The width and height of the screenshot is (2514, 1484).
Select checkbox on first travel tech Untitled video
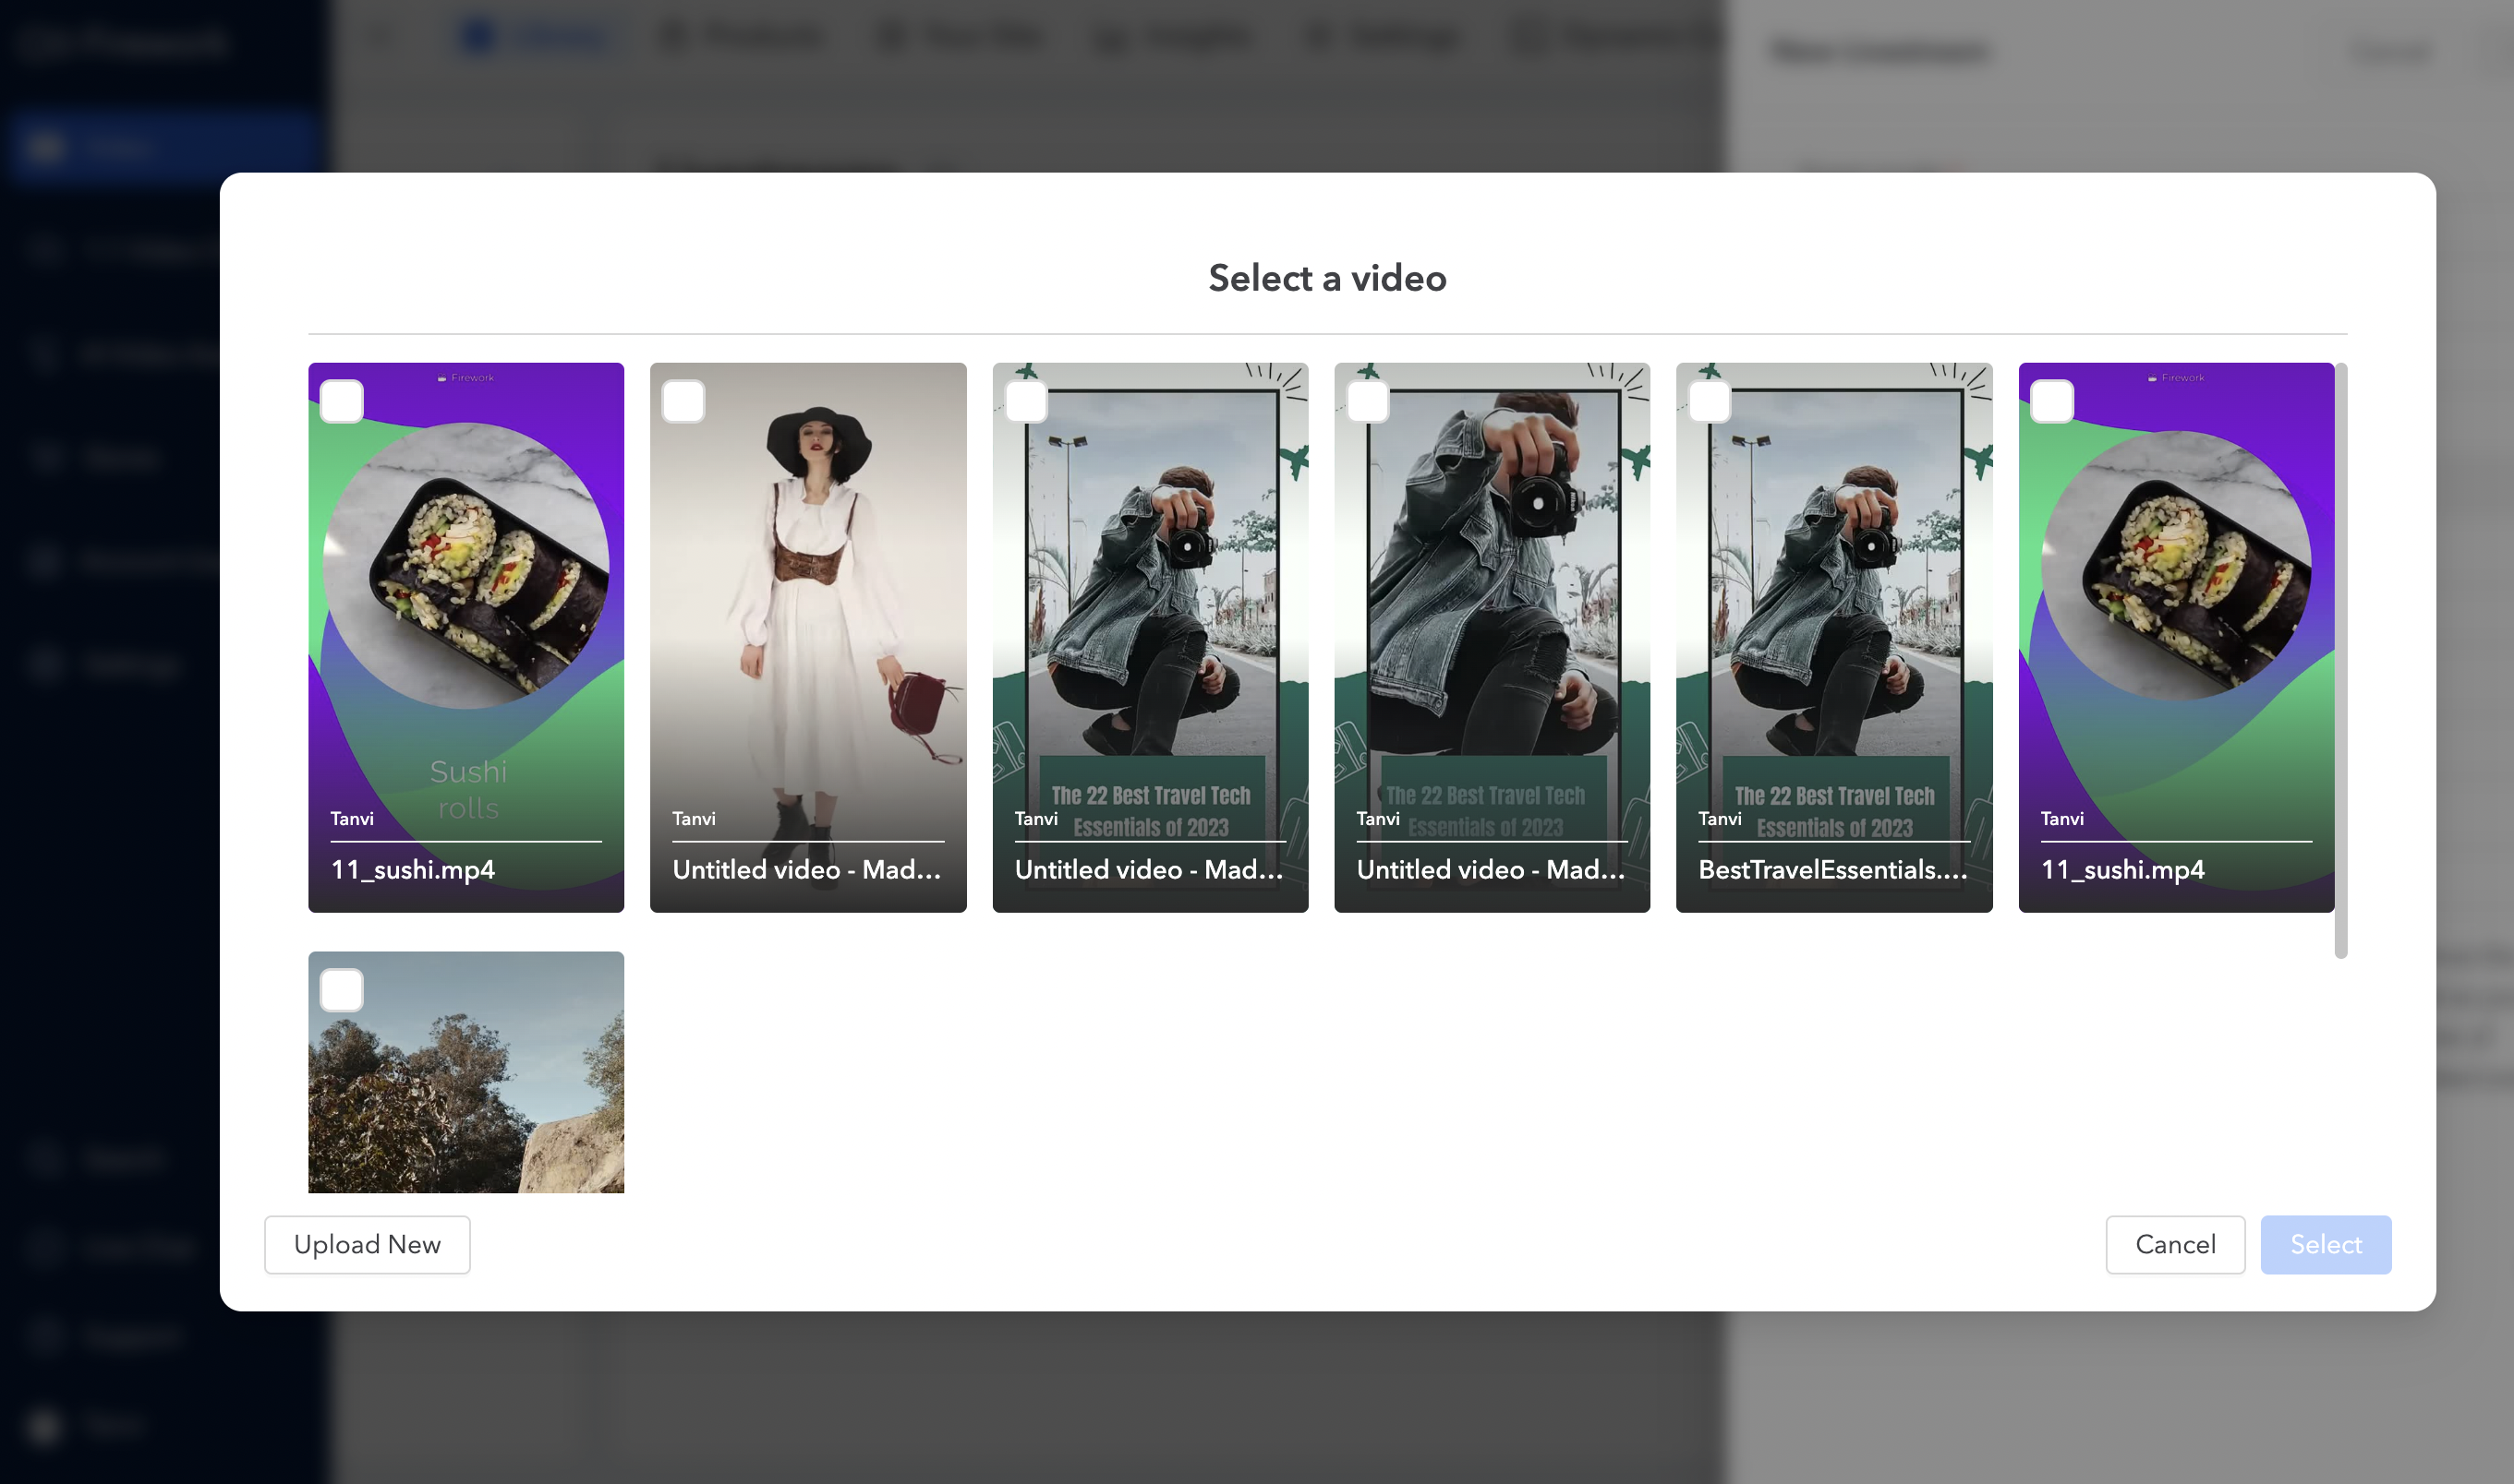coord(1026,402)
